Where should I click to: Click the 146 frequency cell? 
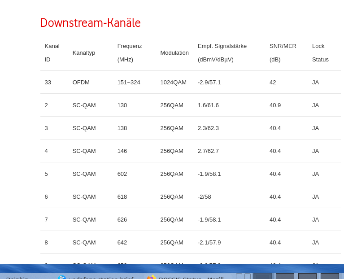point(122,151)
